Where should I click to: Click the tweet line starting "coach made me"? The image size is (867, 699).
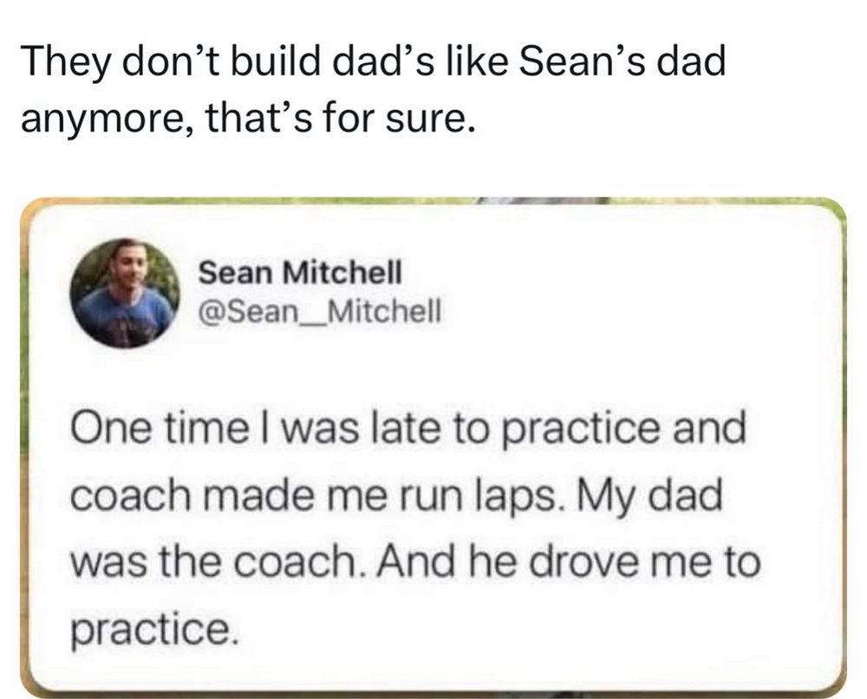[x=395, y=496]
